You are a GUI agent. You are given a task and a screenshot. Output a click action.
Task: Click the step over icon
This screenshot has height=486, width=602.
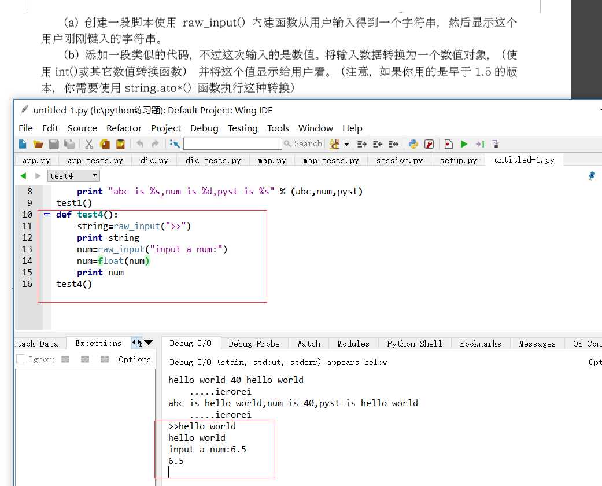tap(496, 144)
